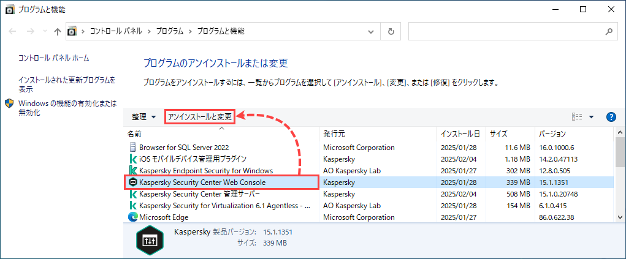
Task: Click size 154 MB cell
Action: point(518,206)
